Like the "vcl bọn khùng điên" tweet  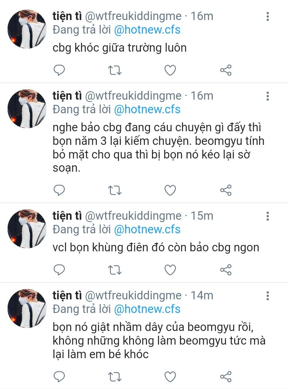[x=170, y=270]
